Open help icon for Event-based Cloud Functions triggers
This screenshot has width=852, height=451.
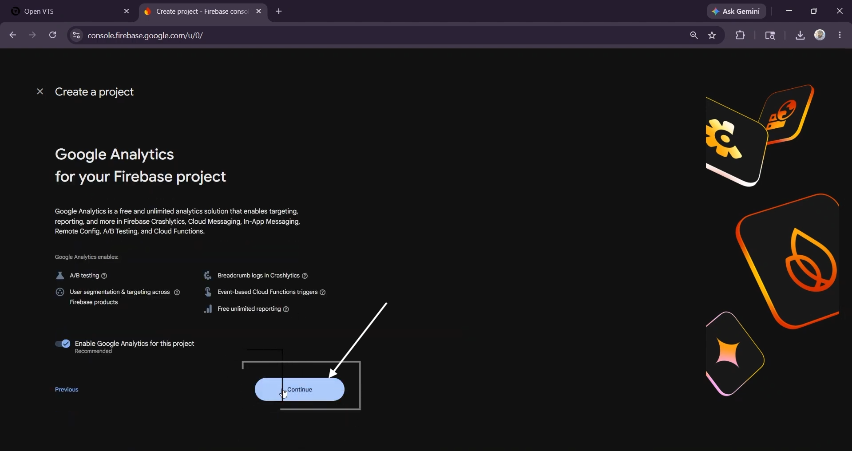tap(323, 293)
